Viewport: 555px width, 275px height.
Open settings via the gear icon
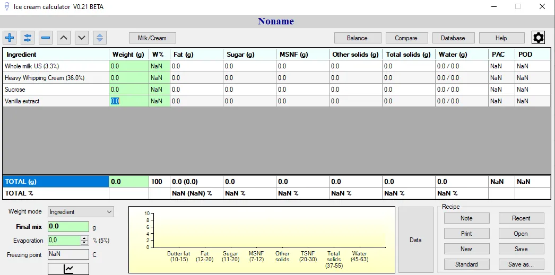(539, 38)
